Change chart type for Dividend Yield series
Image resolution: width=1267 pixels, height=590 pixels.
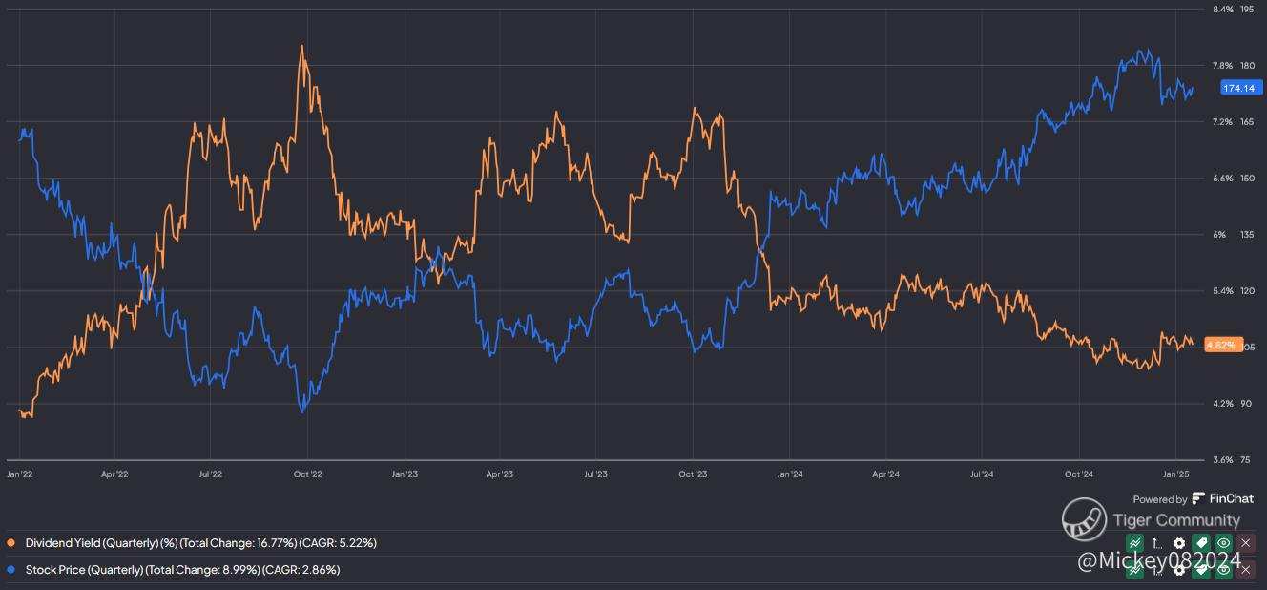tap(1134, 543)
